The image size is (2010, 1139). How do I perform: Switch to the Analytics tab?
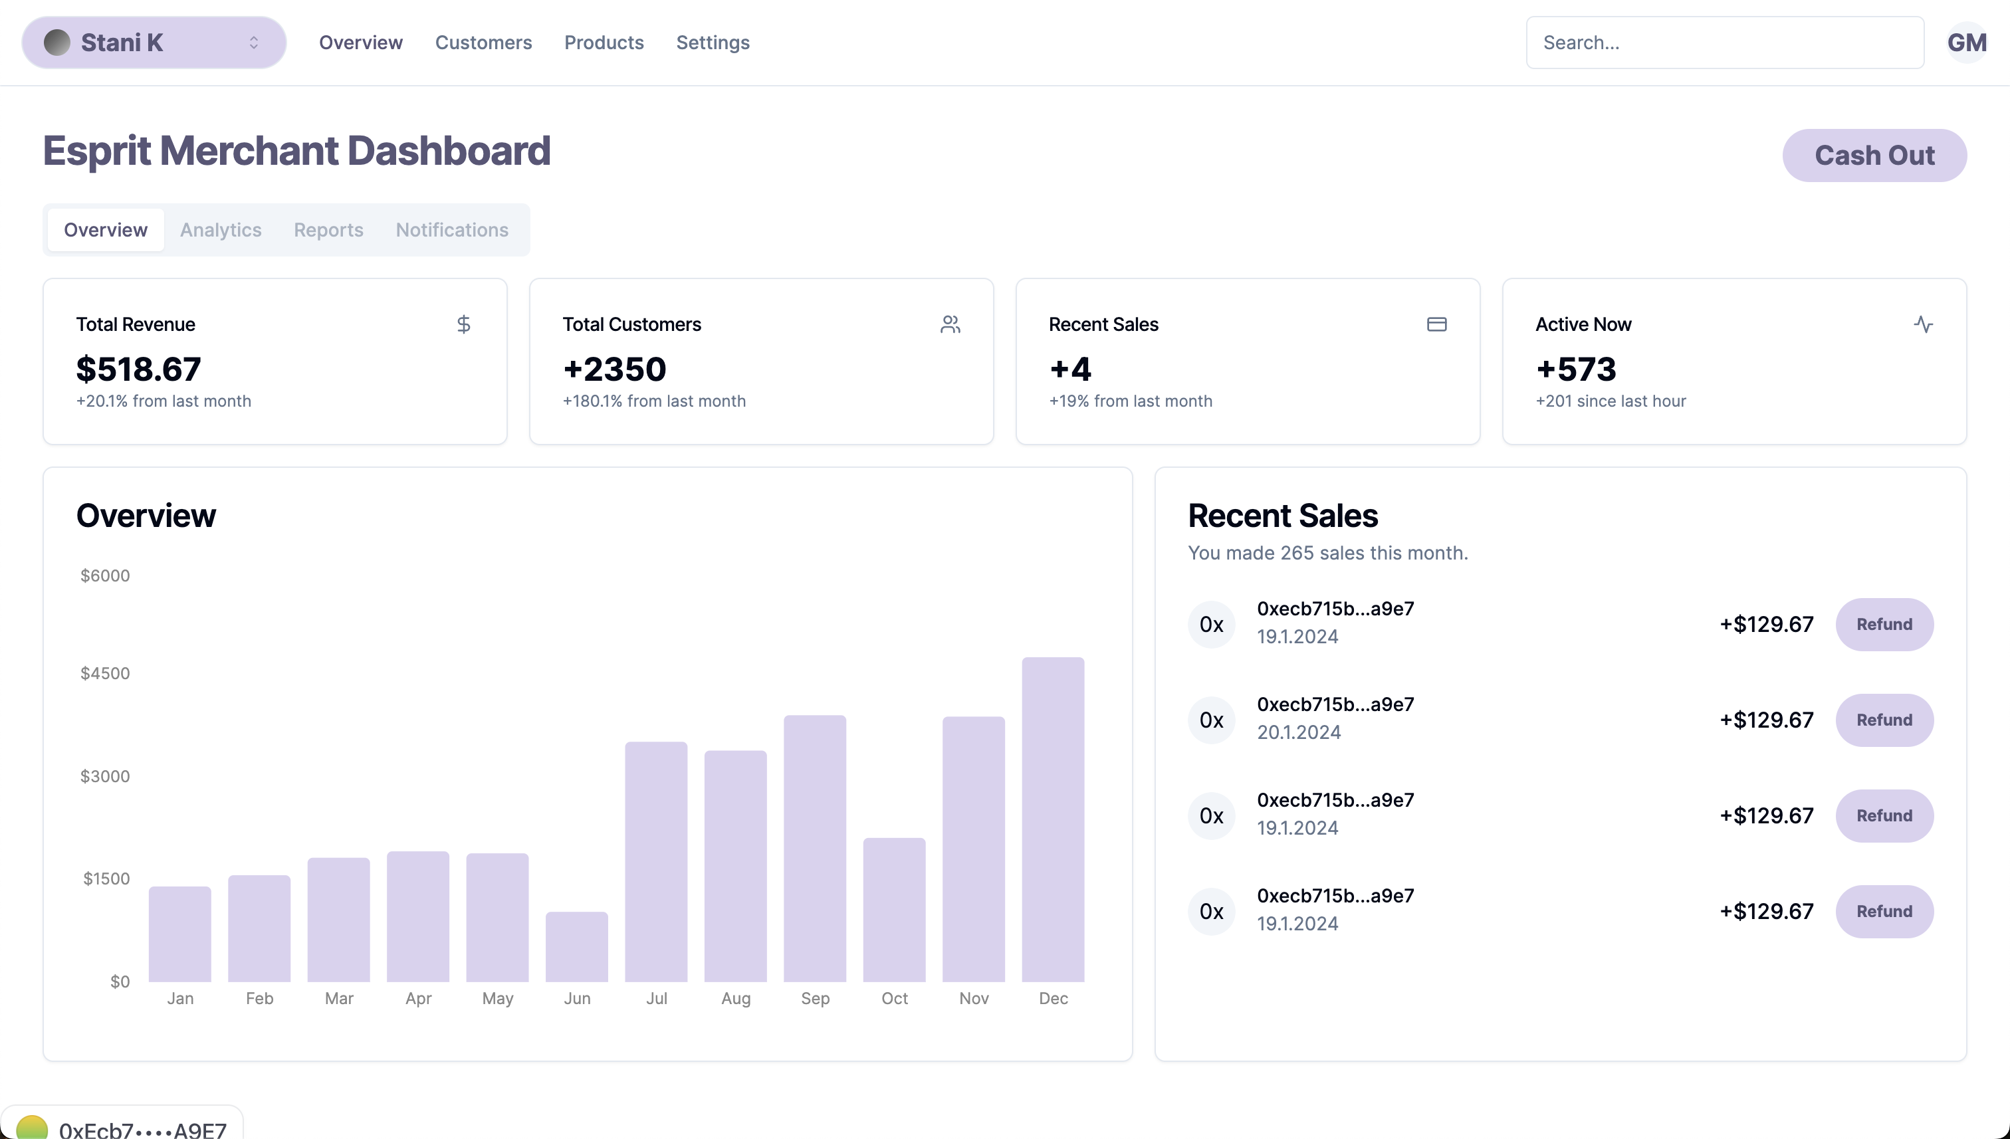tap(221, 230)
